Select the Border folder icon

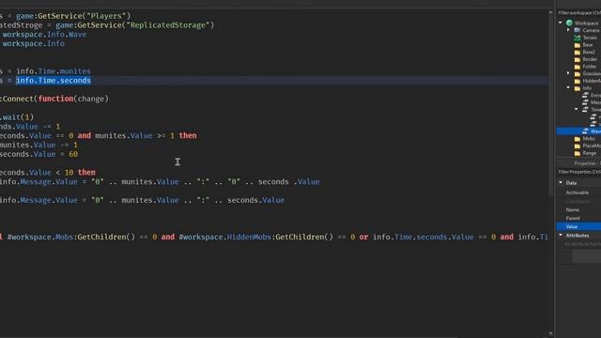point(578,59)
